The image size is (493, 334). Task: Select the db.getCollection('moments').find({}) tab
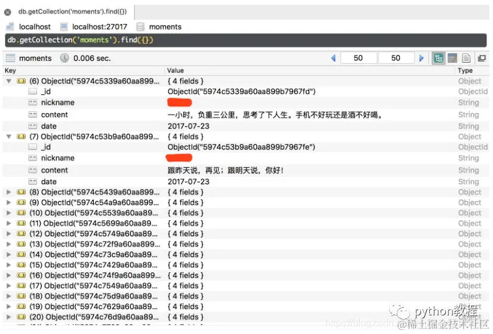[x=72, y=11]
